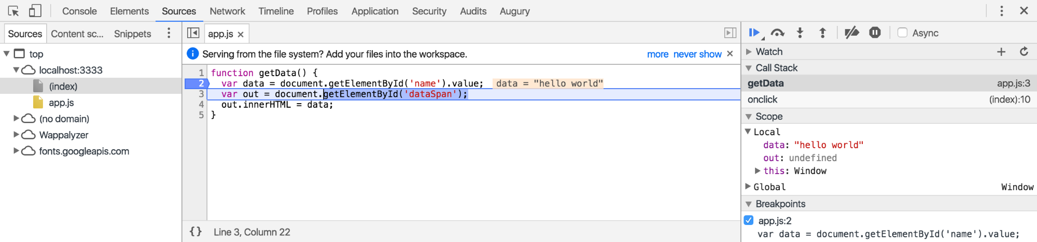Viewport: 1037px width, 242px height.
Task: Step out of current function
Action: [x=822, y=33]
